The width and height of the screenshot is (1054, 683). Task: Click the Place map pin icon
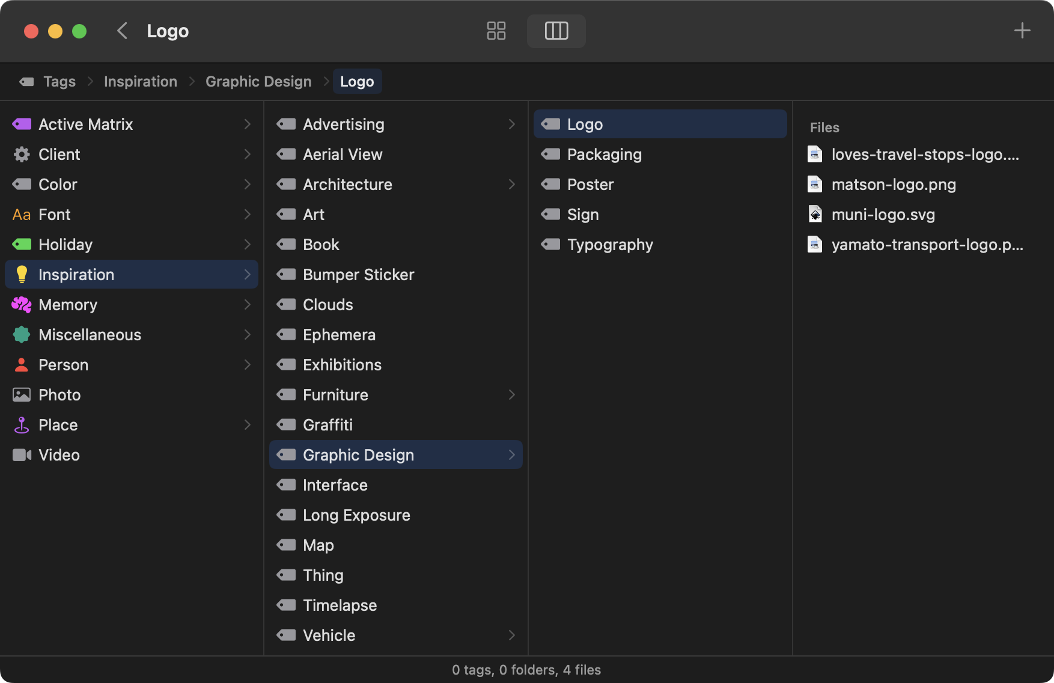(22, 425)
